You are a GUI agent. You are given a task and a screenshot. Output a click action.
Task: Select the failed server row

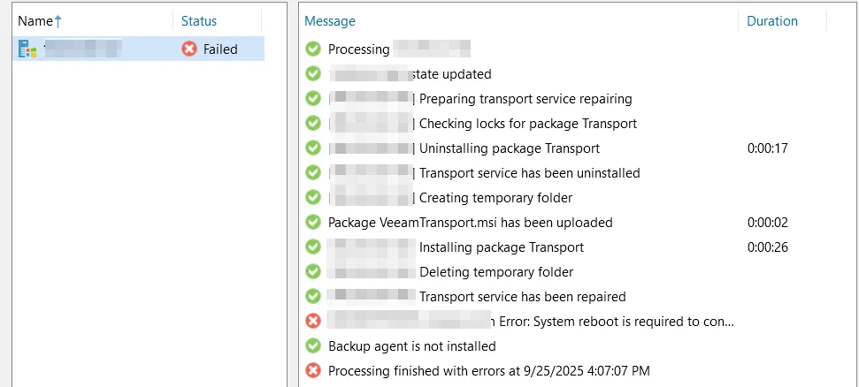pos(139,49)
